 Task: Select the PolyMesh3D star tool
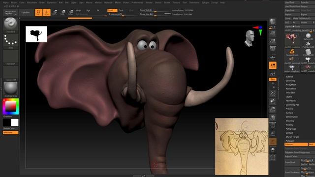point(308,45)
